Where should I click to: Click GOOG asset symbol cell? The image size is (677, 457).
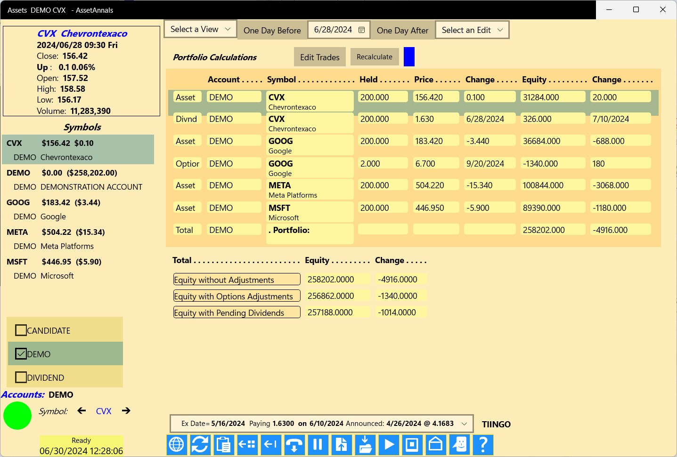click(310, 145)
